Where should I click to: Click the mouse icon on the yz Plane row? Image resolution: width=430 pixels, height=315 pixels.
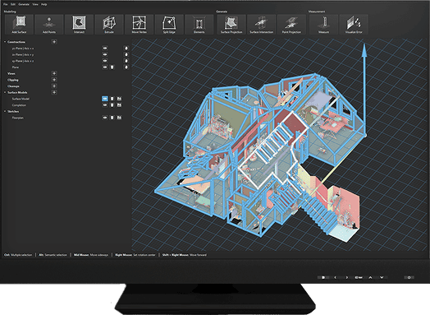126,48
